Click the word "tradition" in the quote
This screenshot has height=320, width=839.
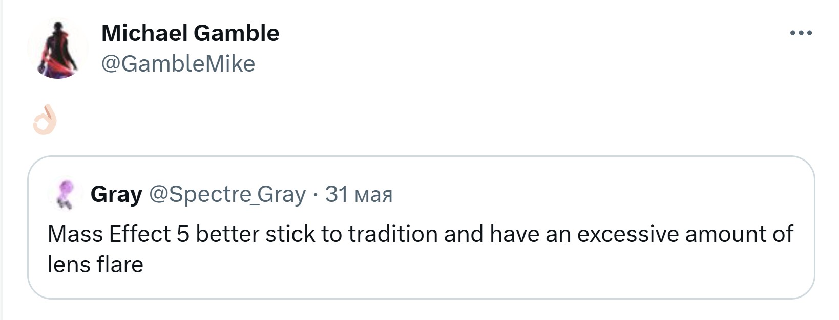pyautogui.click(x=393, y=234)
